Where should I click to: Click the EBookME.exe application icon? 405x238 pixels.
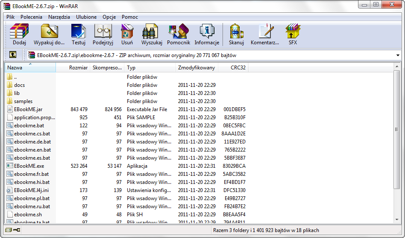click(10, 166)
